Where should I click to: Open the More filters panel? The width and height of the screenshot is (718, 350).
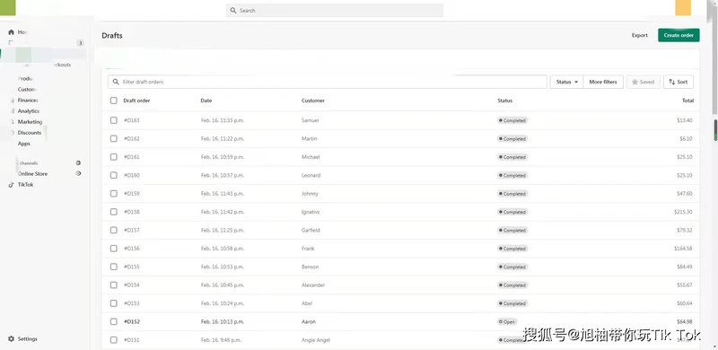(x=603, y=82)
